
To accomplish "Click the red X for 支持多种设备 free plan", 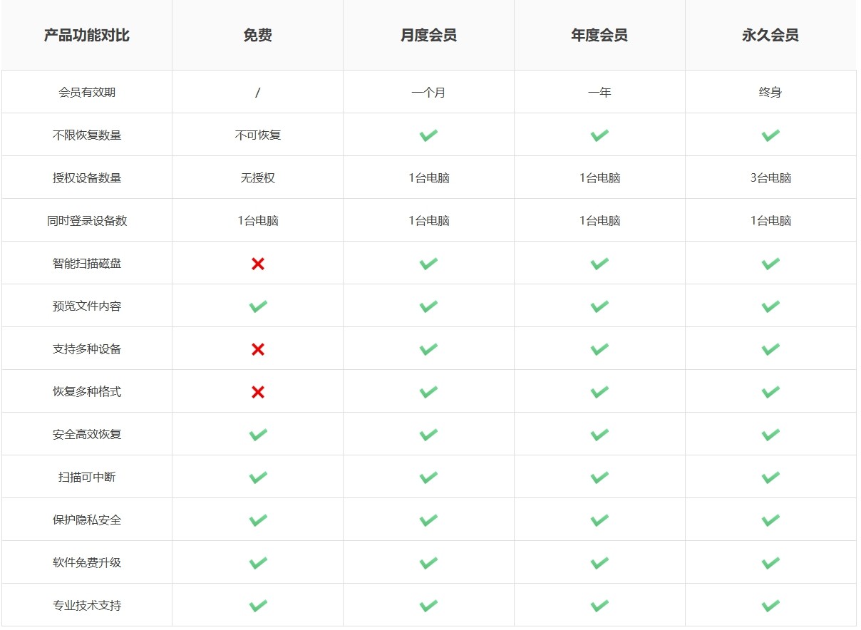I will click(258, 349).
